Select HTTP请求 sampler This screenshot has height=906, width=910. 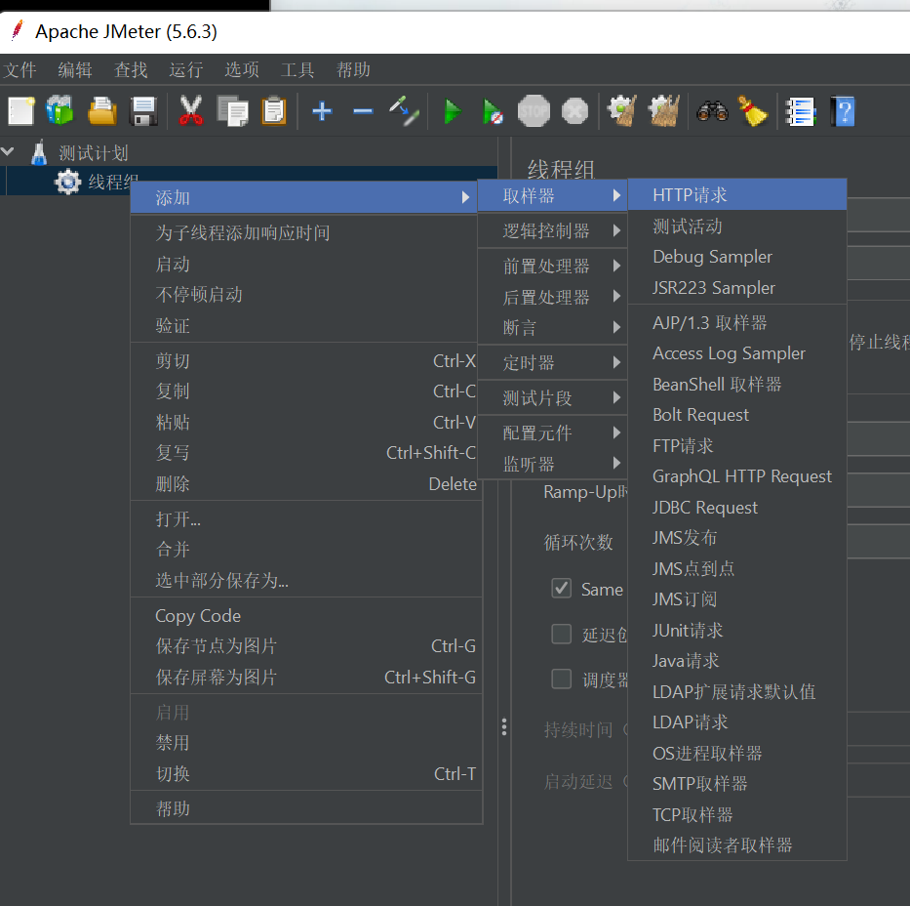(x=737, y=194)
